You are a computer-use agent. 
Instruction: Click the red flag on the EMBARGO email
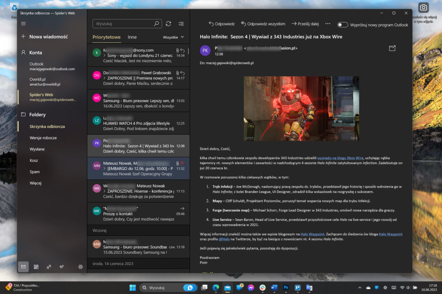pos(183,163)
